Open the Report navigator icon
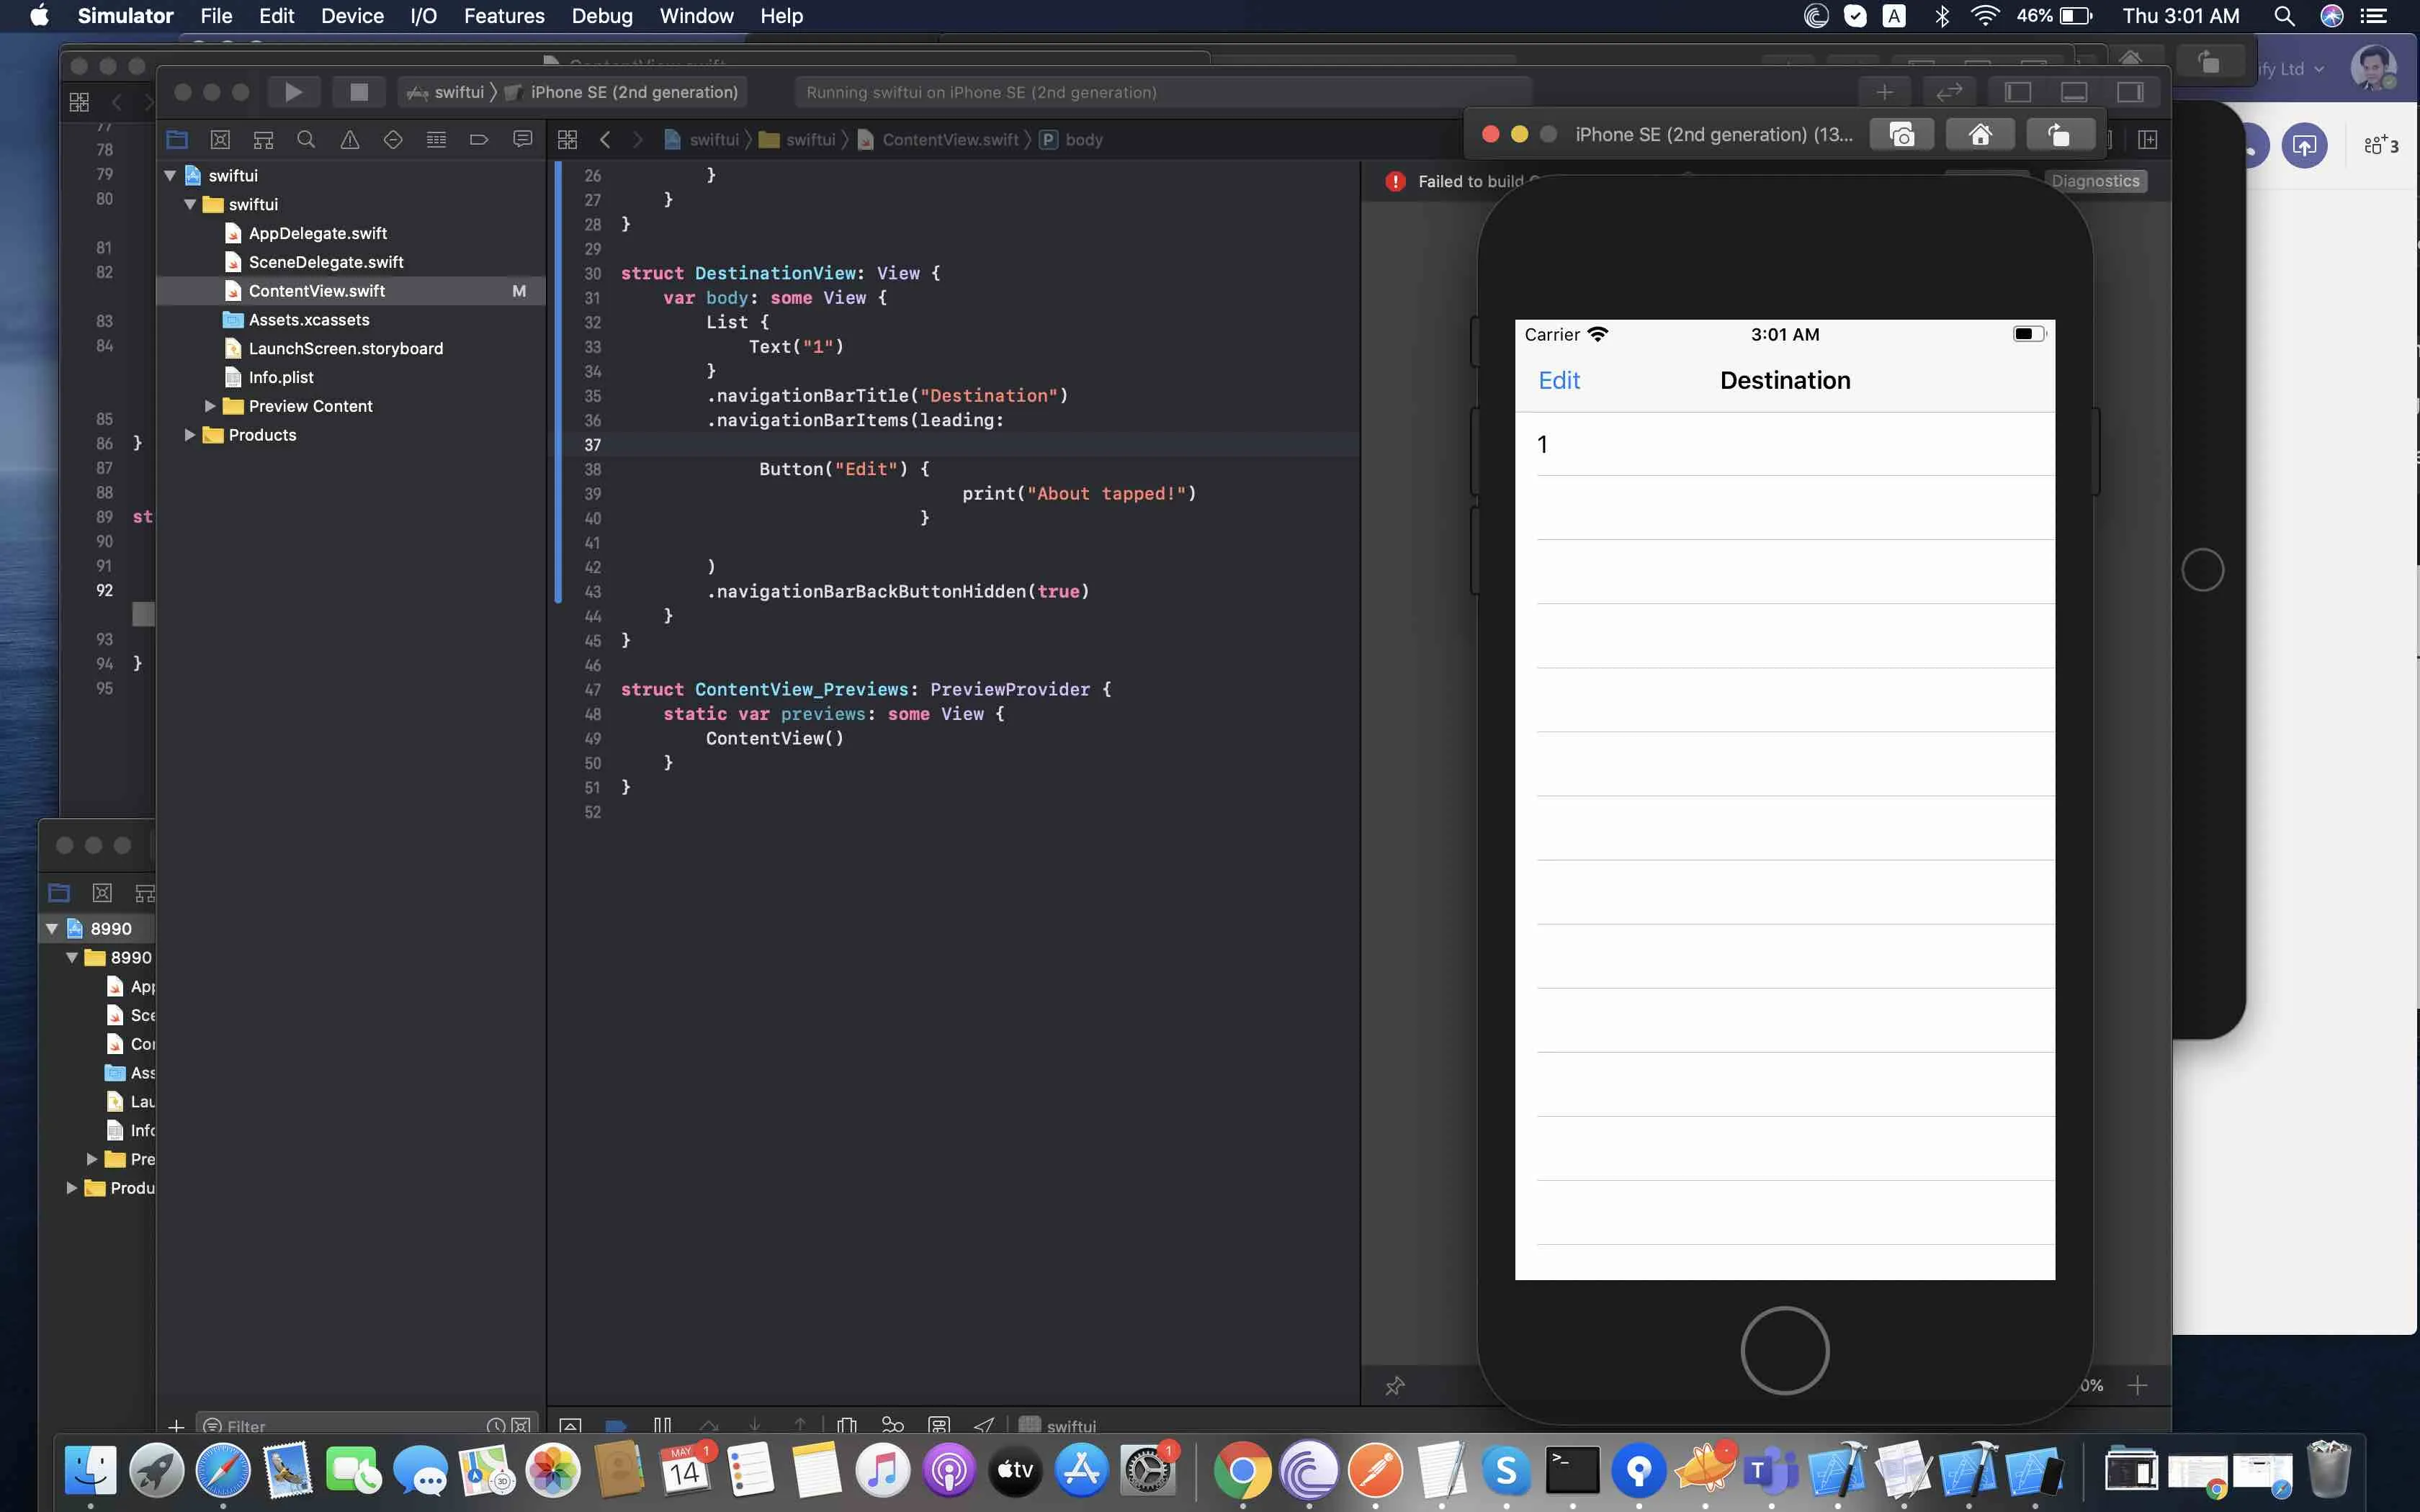Image resolution: width=2420 pixels, height=1512 pixels. pos(522,140)
